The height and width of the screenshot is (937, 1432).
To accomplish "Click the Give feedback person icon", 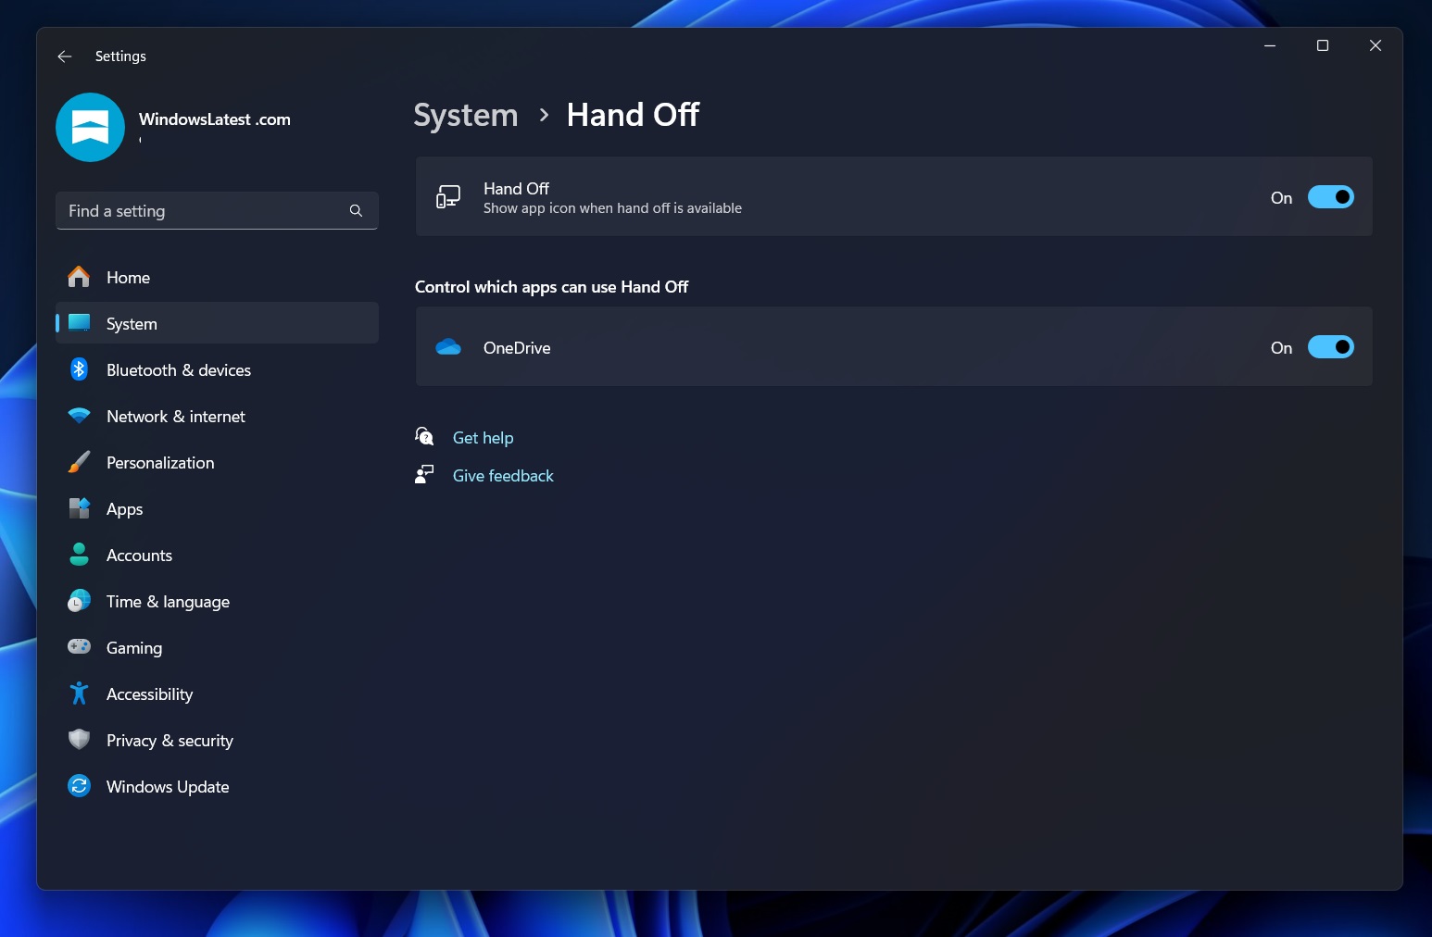I will 424,475.
